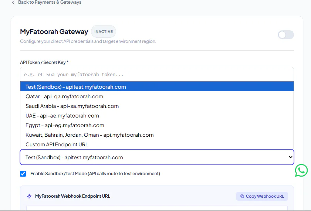Image resolution: width=311 pixels, height=211 pixels.
Task: Select Egypt api-eg.myfatoorah.com option
Action: point(157,125)
